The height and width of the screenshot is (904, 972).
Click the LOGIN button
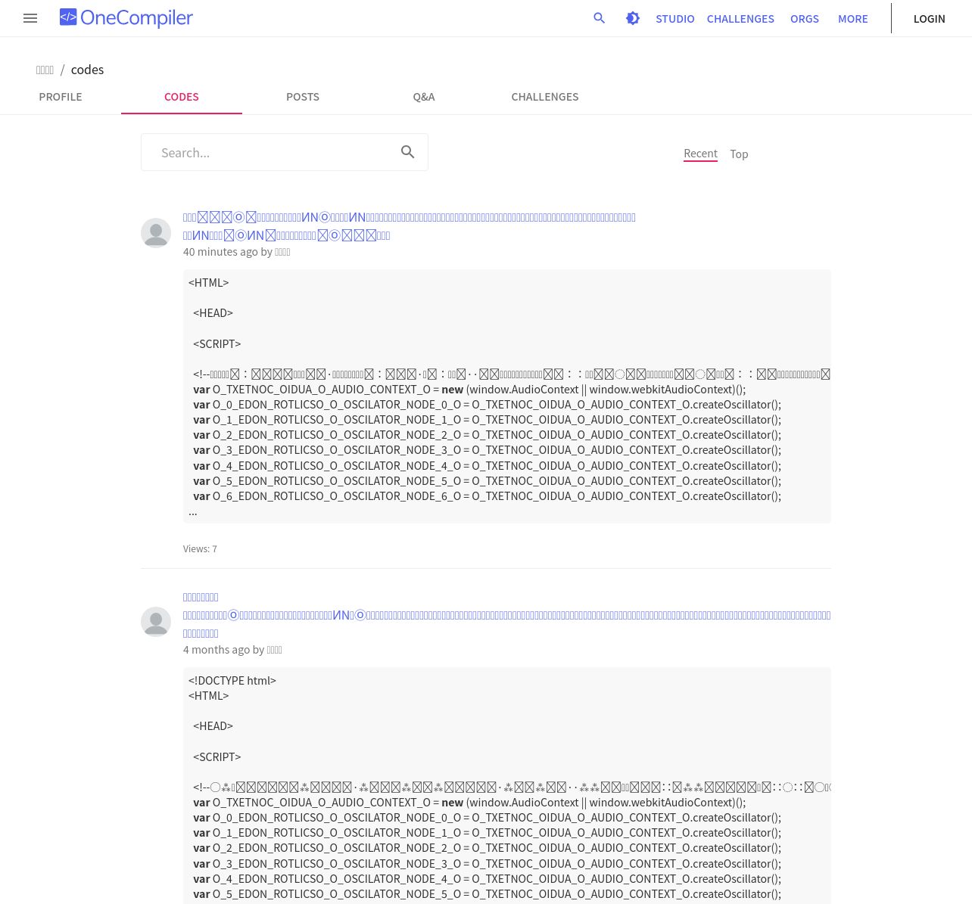[930, 19]
